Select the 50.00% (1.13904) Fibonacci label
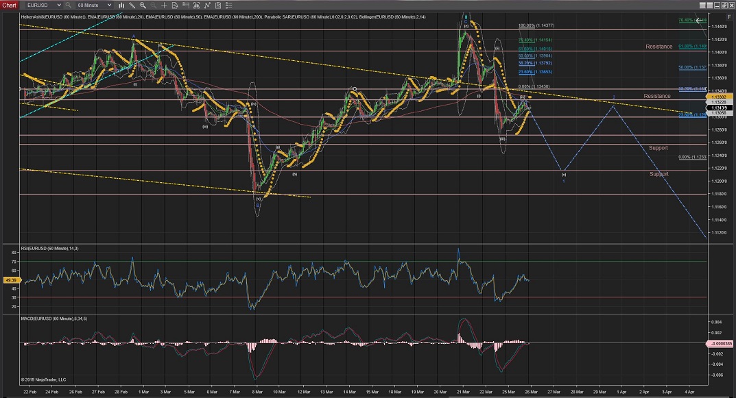736x398 pixels. click(535, 55)
